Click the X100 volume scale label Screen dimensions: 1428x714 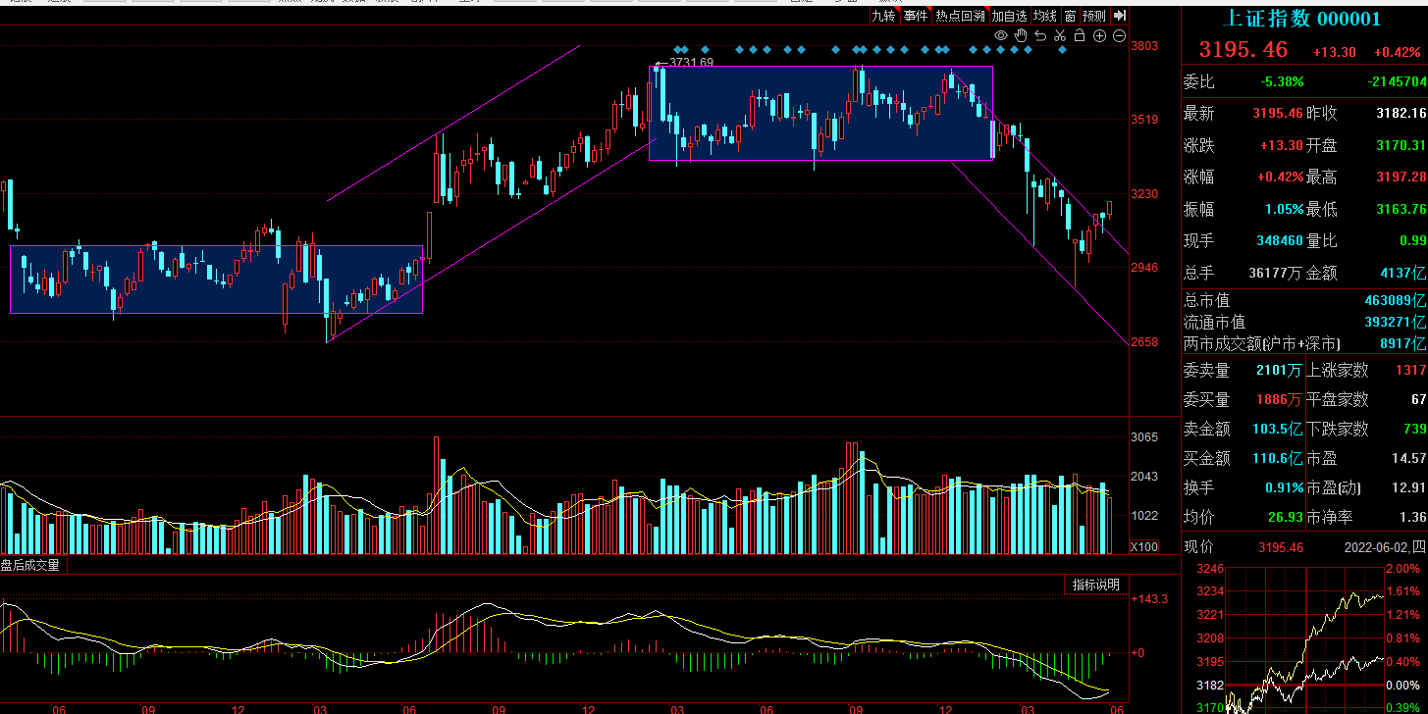(x=1143, y=547)
